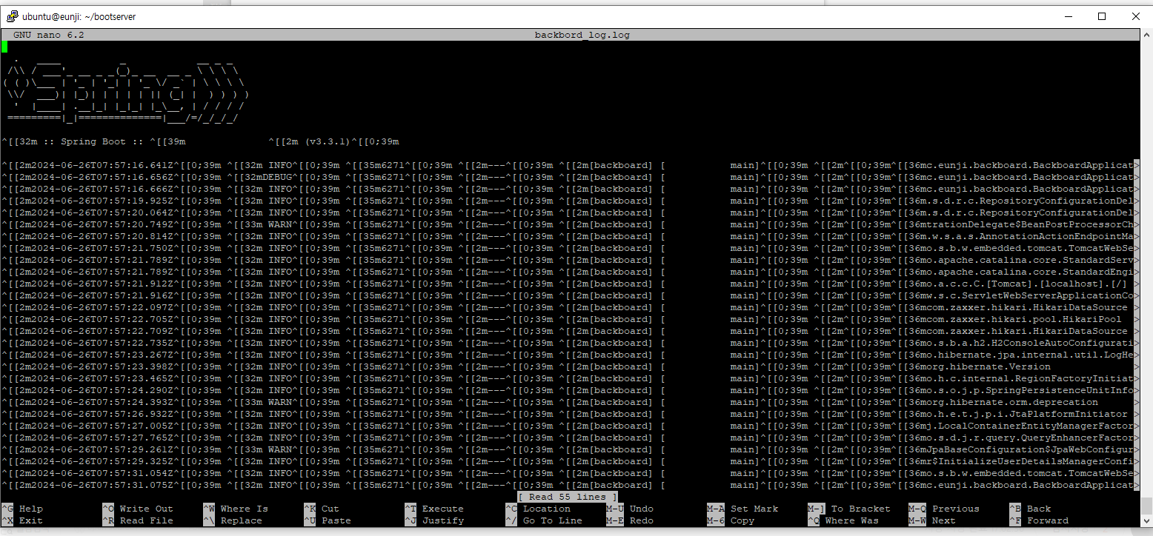This screenshot has width=1153, height=536.
Task: Click the status message Read 55 lines
Action: [568, 497]
